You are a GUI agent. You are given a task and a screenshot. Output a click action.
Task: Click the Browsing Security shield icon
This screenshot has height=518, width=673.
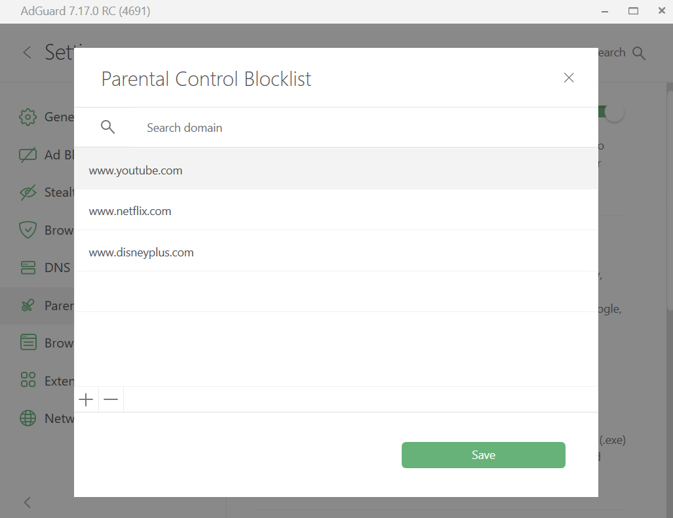pos(28,230)
